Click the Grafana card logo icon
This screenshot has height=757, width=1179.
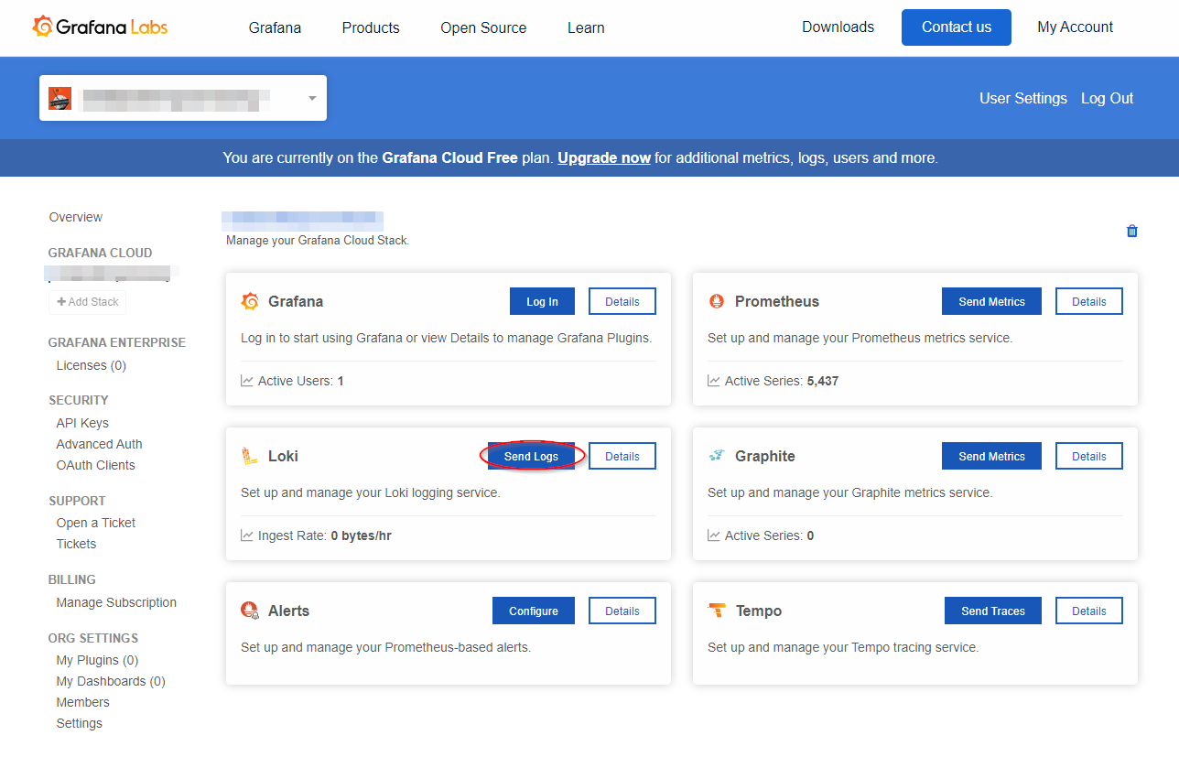click(250, 301)
